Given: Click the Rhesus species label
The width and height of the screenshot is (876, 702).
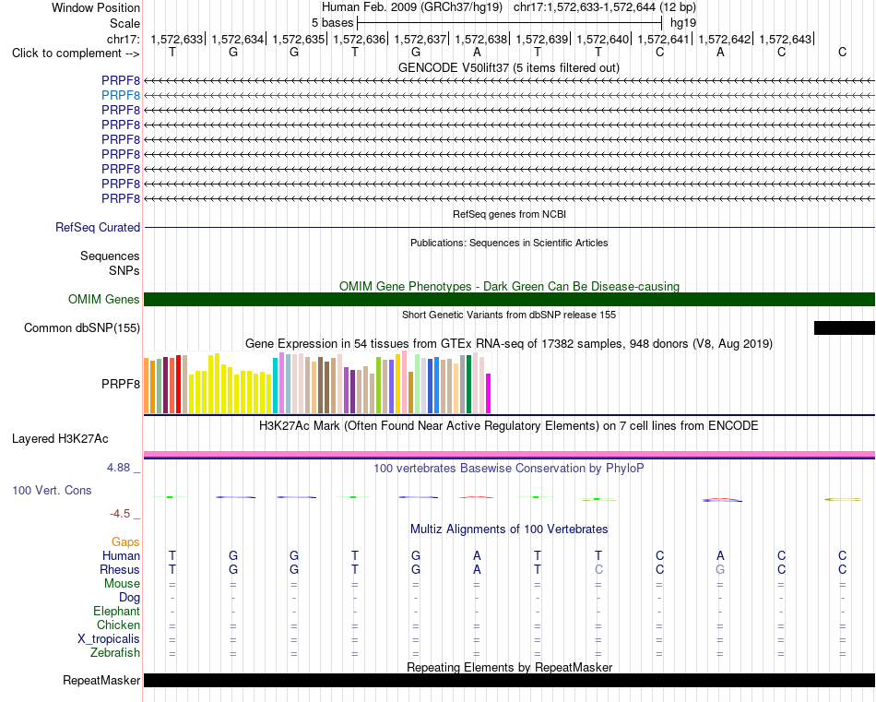Looking at the screenshot, I should click(120, 569).
